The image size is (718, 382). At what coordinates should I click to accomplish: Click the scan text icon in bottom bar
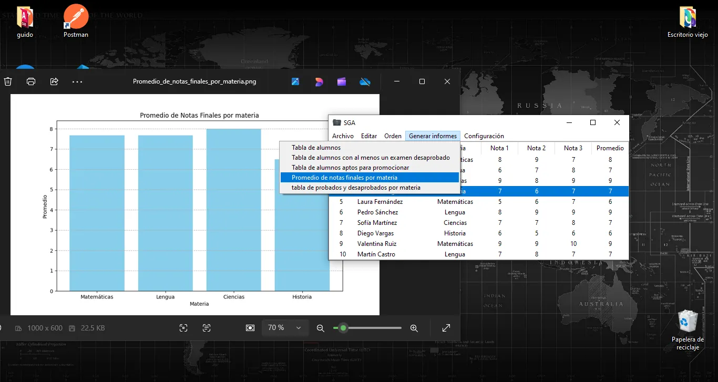[207, 328]
